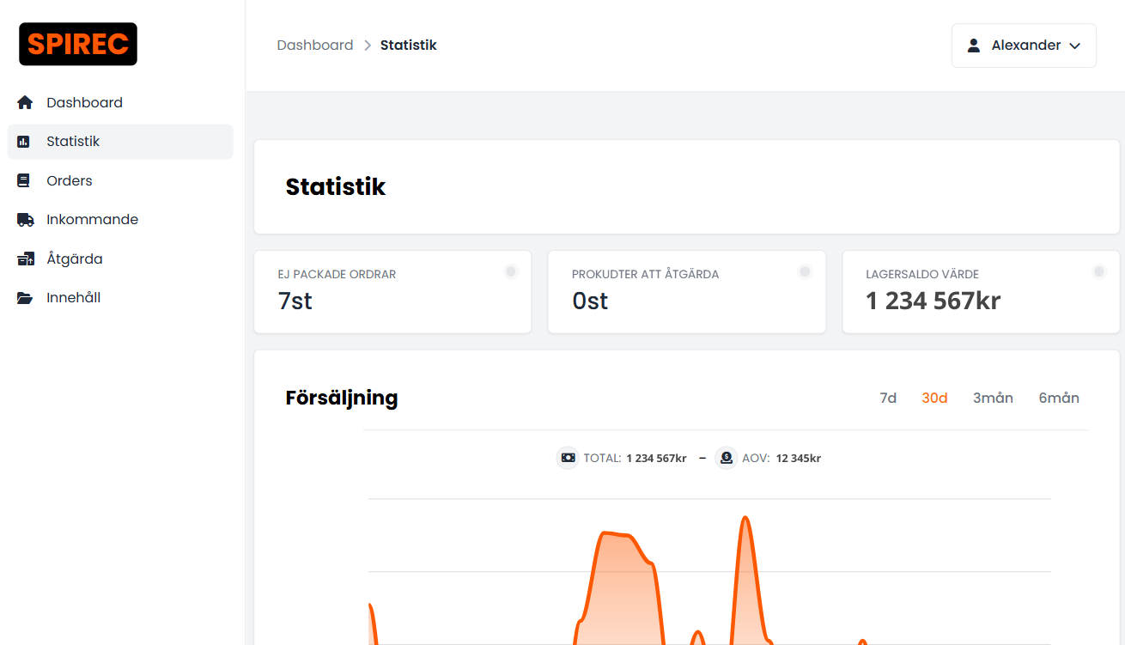Image resolution: width=1125 pixels, height=645 pixels.
Task: Select the 7d sales range tab
Action: pos(888,398)
